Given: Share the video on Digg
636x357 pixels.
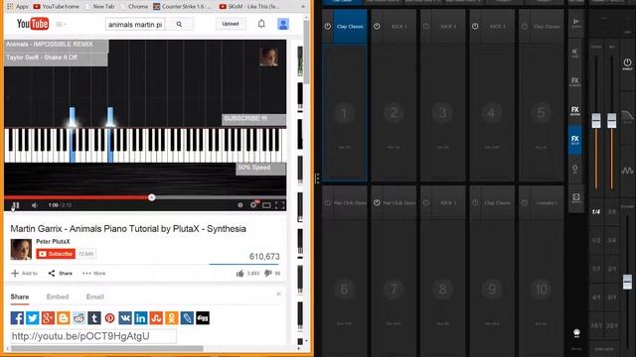Looking at the screenshot, I should click(203, 317).
